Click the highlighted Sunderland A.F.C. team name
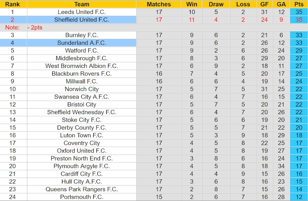308x201 pixels. point(82,43)
